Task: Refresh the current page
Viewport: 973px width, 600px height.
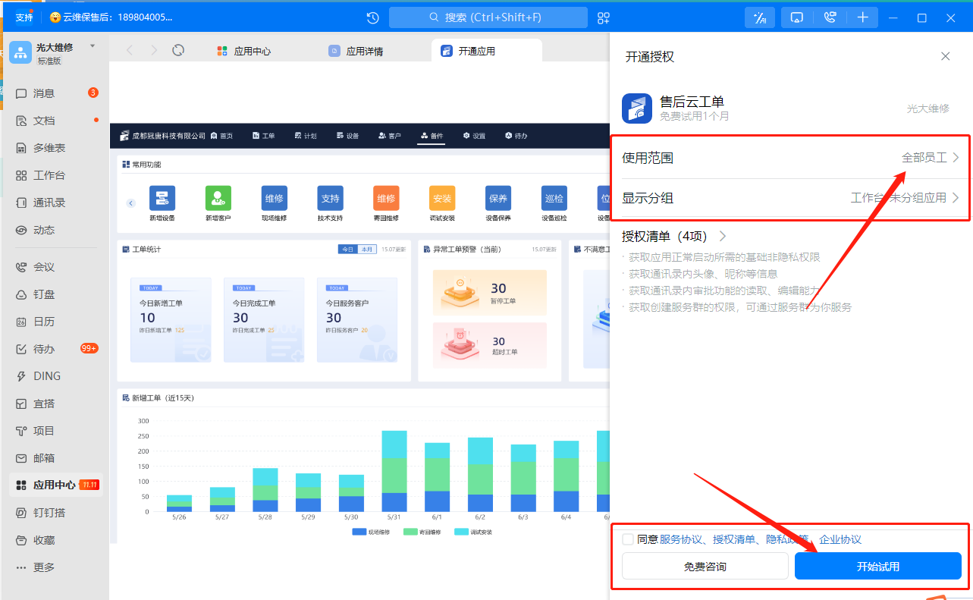Action: (x=178, y=50)
